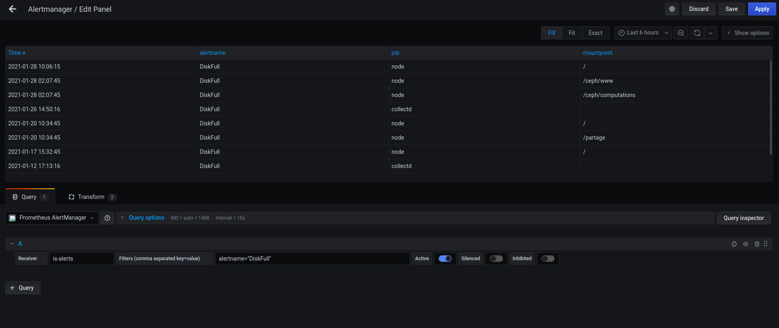This screenshot has height=328, width=779.
Task: Select Exact view mode
Action: (x=596, y=33)
